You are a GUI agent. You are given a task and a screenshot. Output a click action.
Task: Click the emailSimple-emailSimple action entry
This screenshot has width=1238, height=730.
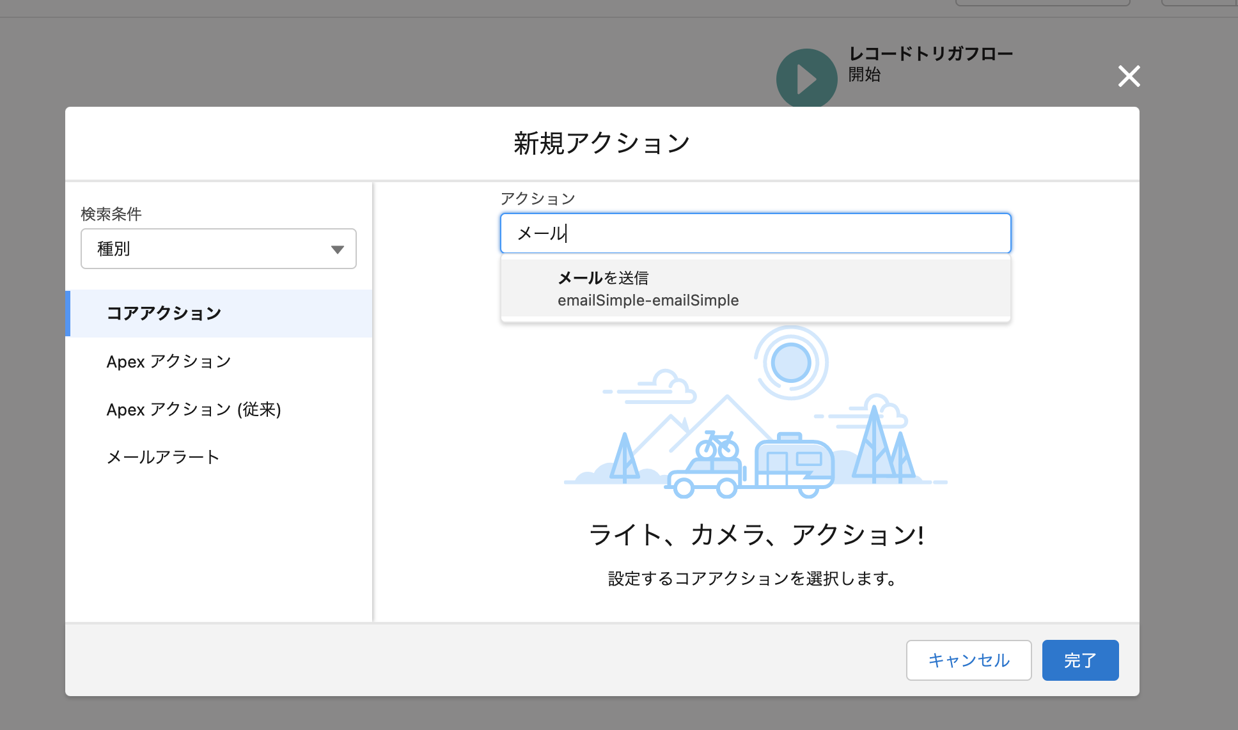point(647,299)
